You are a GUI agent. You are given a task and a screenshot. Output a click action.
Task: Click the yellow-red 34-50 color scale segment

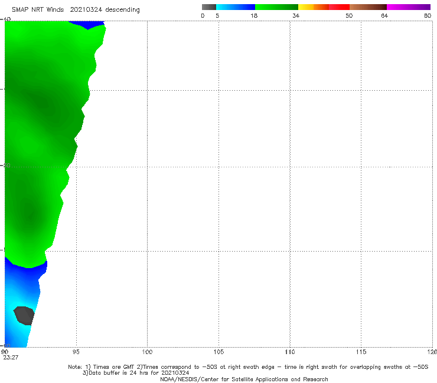coord(324,7)
